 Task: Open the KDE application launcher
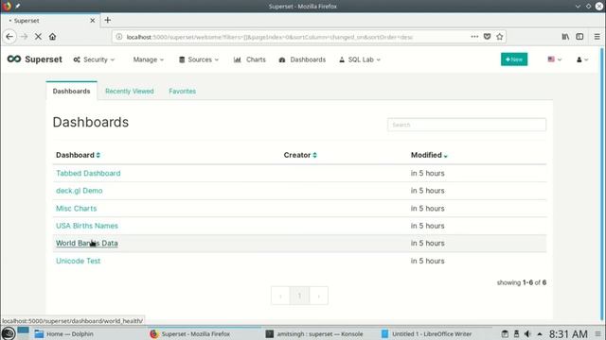[9, 333]
